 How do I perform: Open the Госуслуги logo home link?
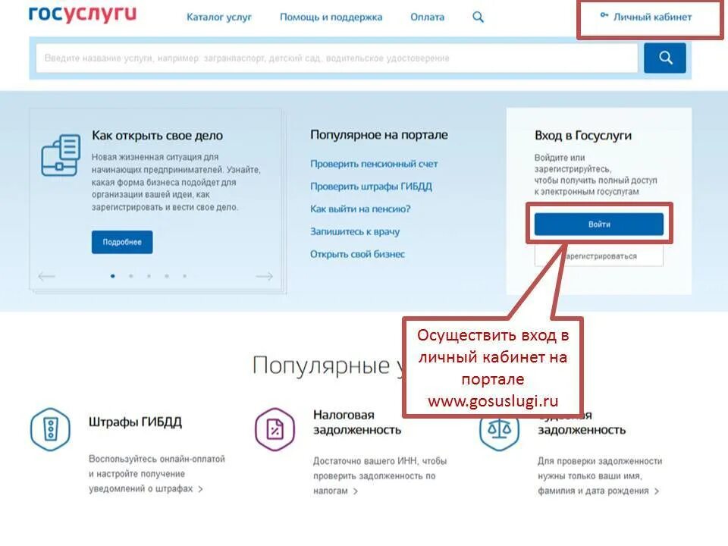[83, 15]
